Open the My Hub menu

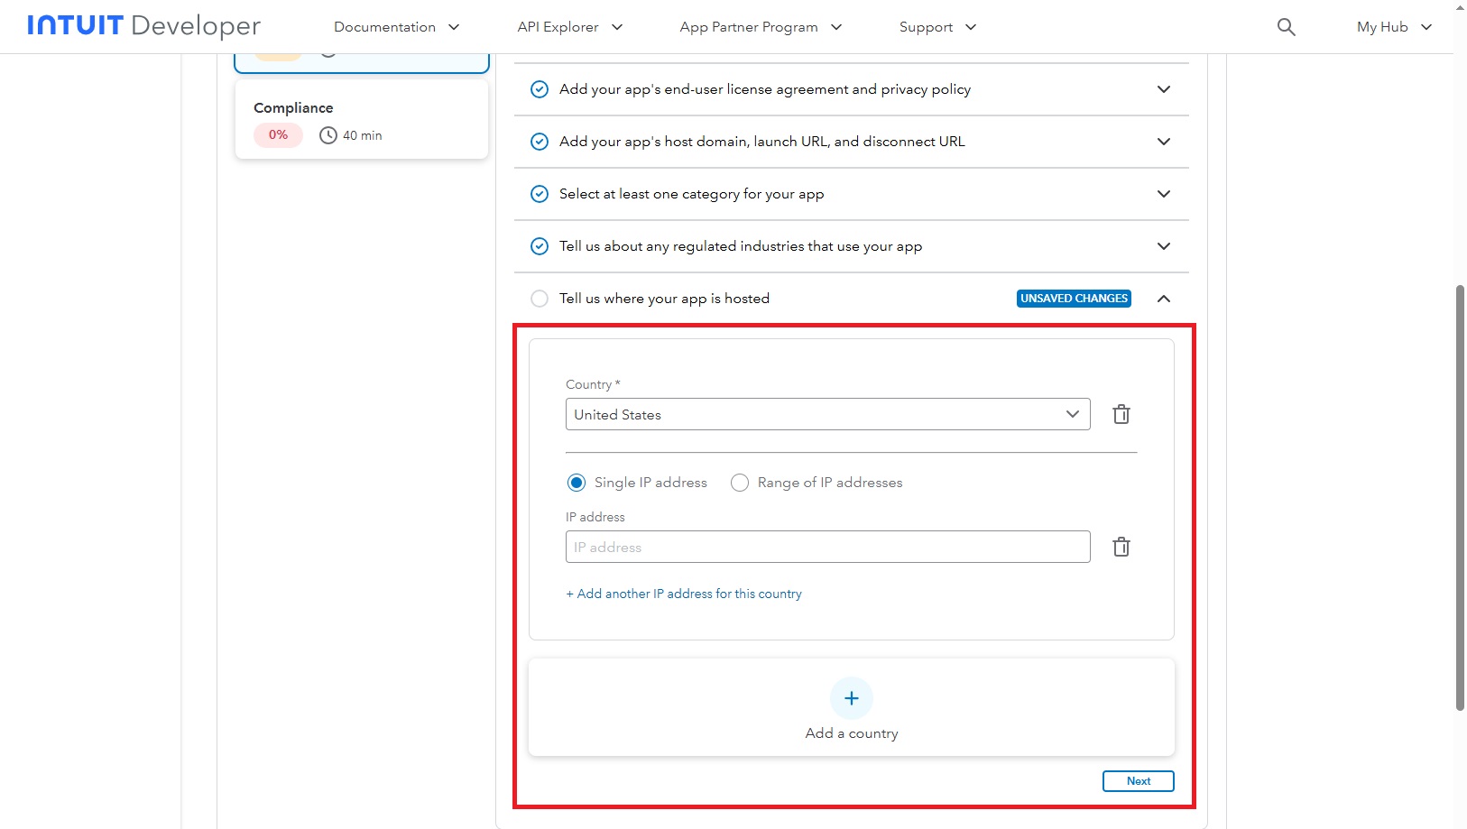(1393, 27)
